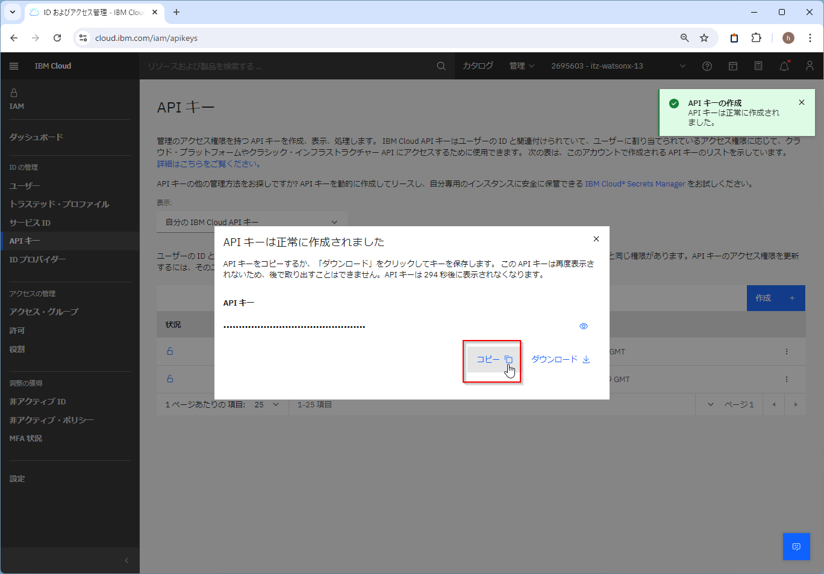Click the IAM lock icon in sidebar
824x574 pixels.
[x=14, y=93]
